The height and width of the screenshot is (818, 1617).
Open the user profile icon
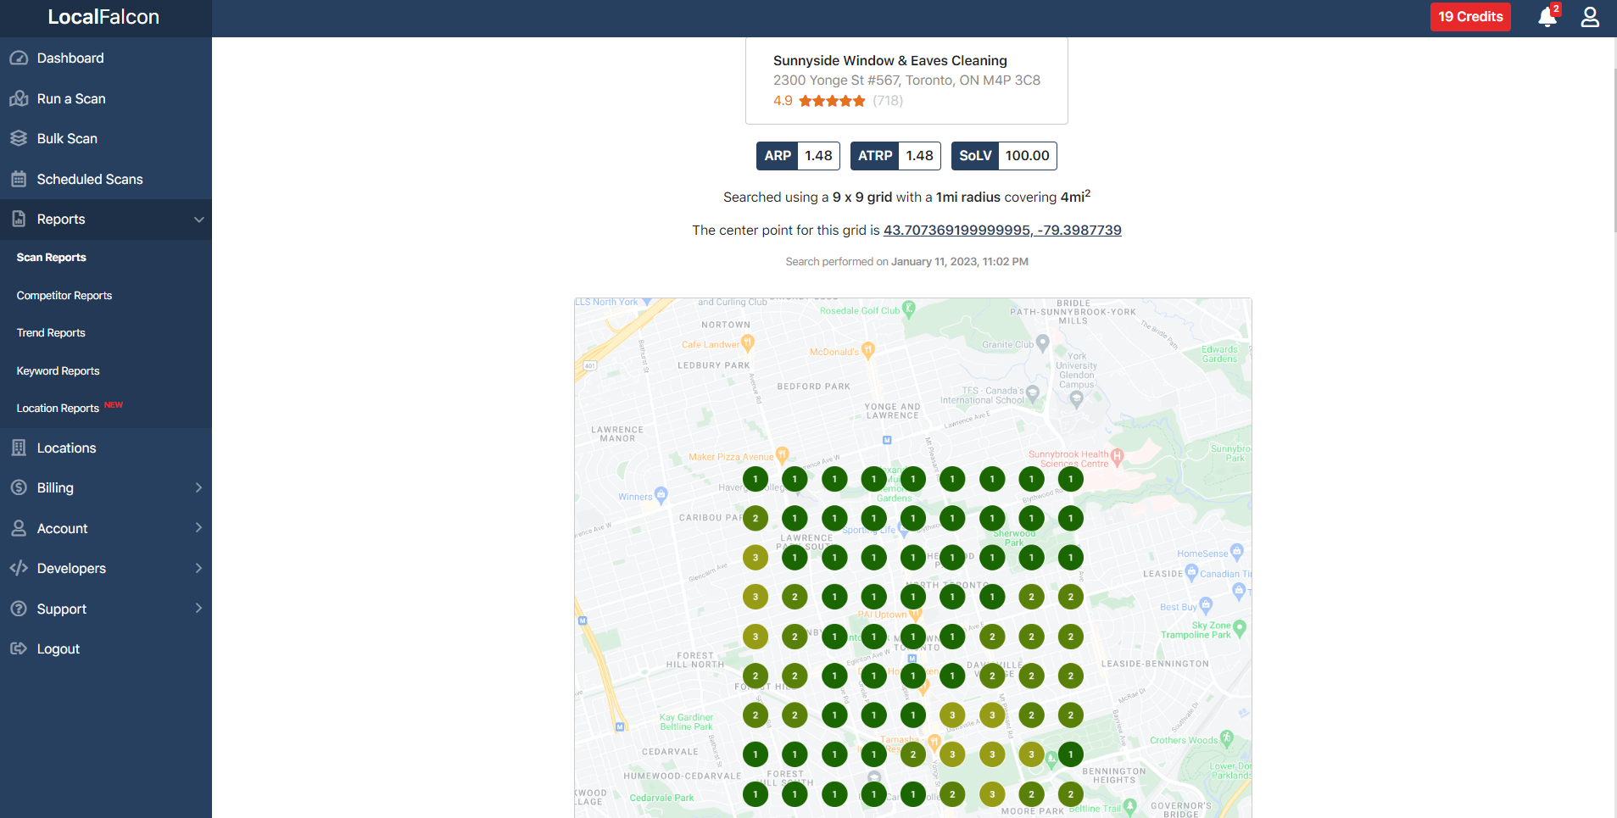coord(1590,17)
